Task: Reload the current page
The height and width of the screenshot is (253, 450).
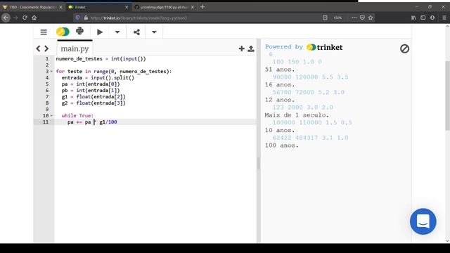Action: (25, 18)
